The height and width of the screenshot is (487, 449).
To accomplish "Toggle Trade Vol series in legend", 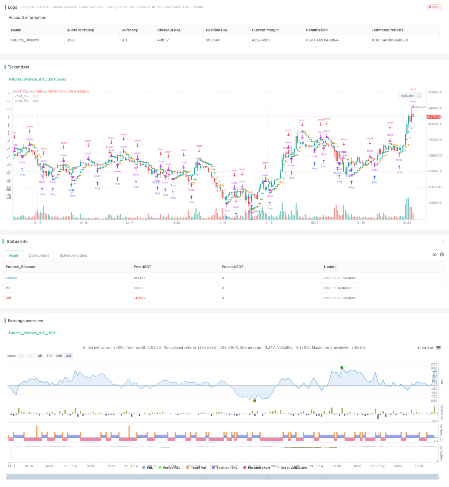I will click(196, 467).
